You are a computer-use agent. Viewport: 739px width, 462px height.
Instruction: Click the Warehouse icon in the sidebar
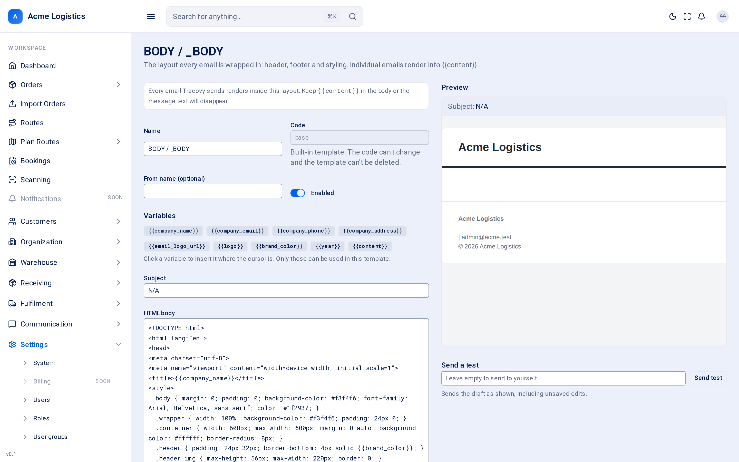point(12,262)
